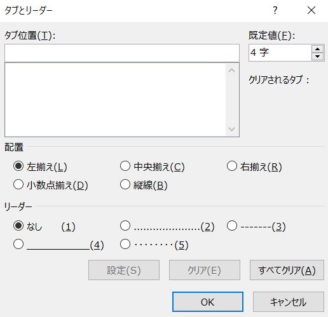Click inside the tab positions list box
328x317 pixels.
click(116, 100)
